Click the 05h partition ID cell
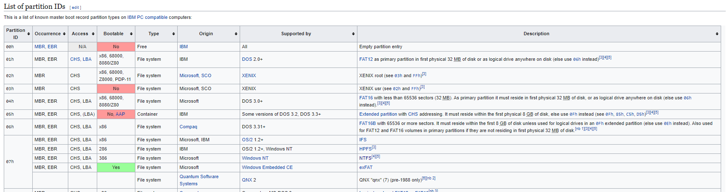The width and height of the screenshot is (727, 192). pyautogui.click(x=18, y=114)
